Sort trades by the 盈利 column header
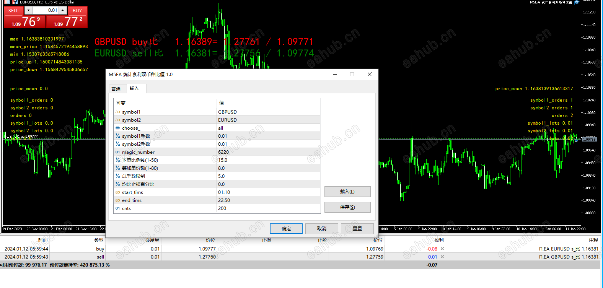Image resolution: width=603 pixels, height=288 pixels. tap(439, 240)
